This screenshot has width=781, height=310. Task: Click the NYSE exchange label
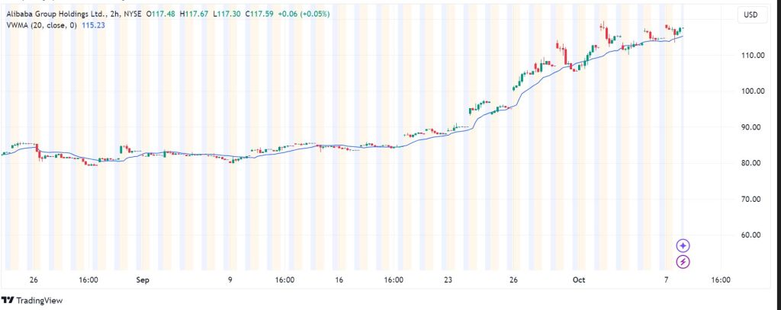[x=131, y=14]
